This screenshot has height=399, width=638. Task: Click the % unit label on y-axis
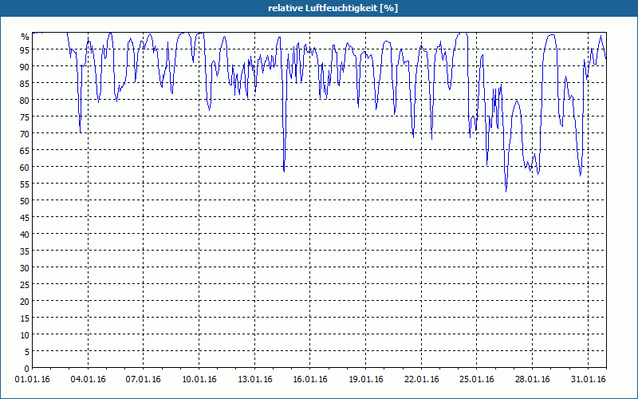pos(25,37)
